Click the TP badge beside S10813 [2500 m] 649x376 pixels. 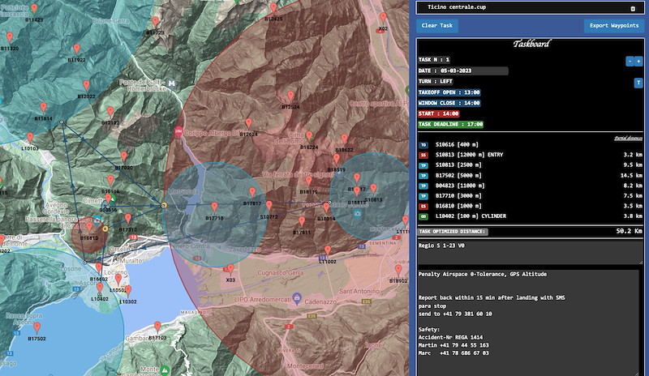tap(423, 165)
